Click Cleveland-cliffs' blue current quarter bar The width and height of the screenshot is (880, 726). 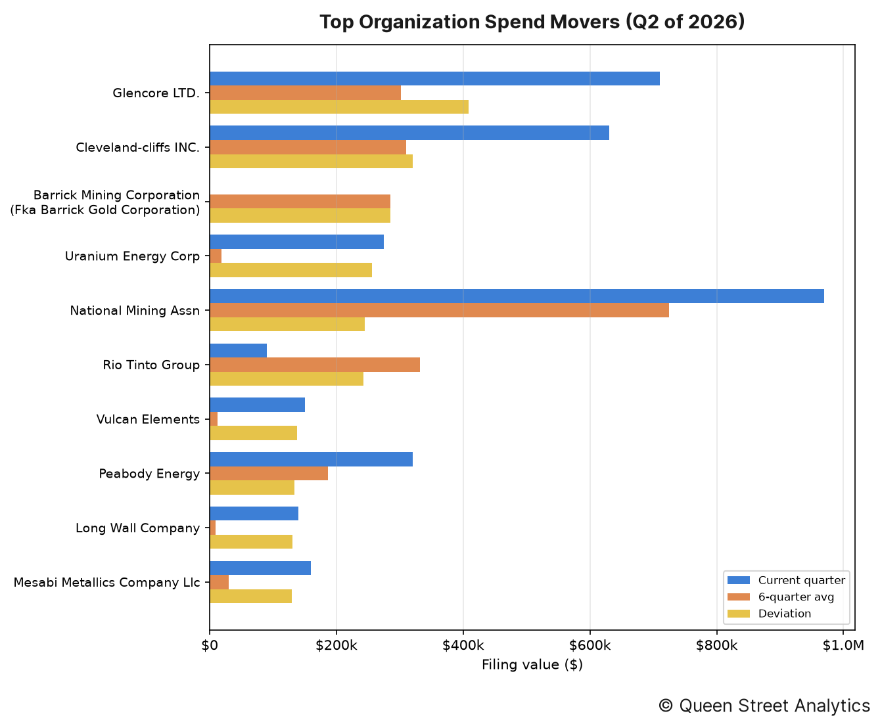pos(409,133)
